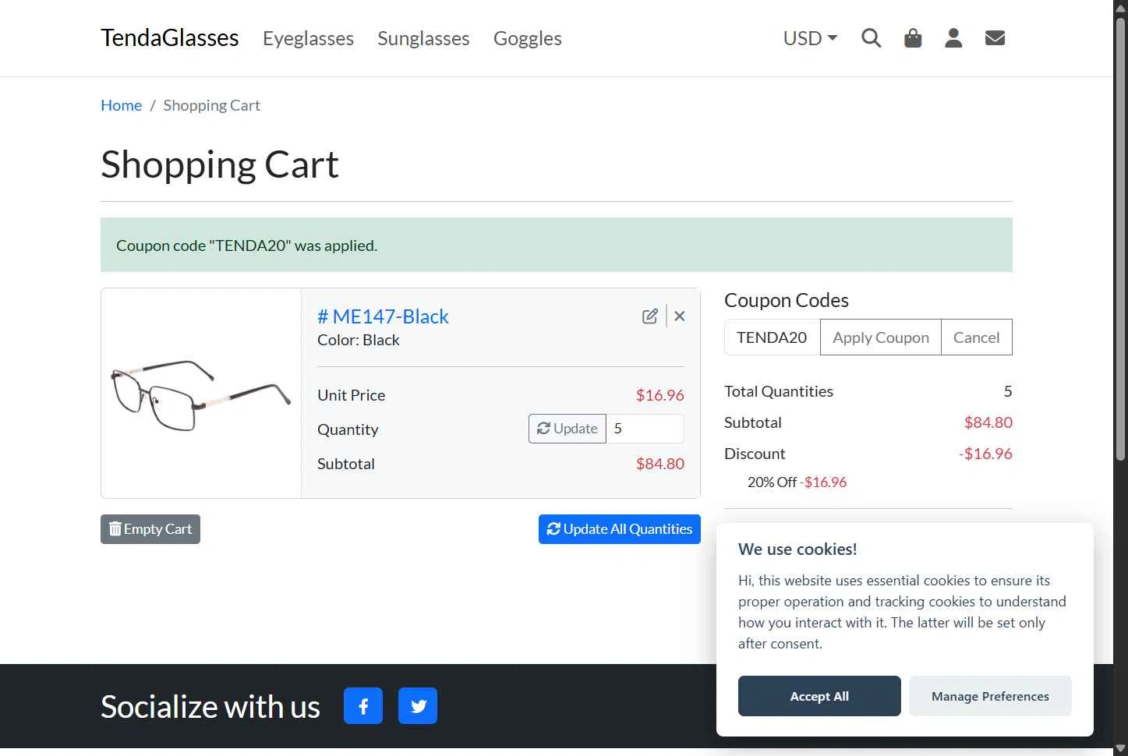This screenshot has height=756, width=1128.
Task: Click the Empty Cart button
Action: click(150, 529)
